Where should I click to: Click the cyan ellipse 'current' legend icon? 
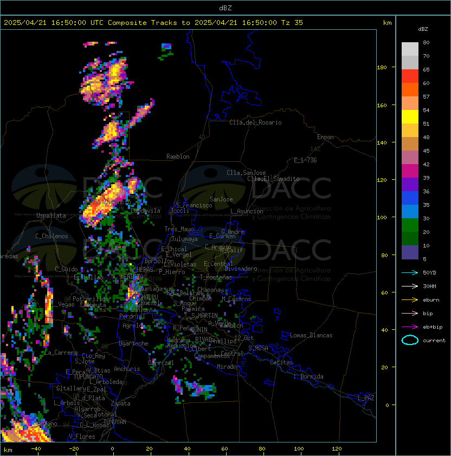pos(410,340)
